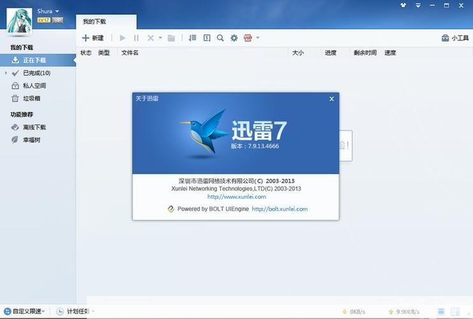This screenshot has height=319, width=473.
Task: Click the user avatar picture
Action: (19, 20)
